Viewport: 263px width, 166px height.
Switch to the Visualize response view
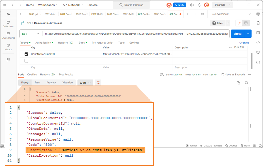point(67,83)
